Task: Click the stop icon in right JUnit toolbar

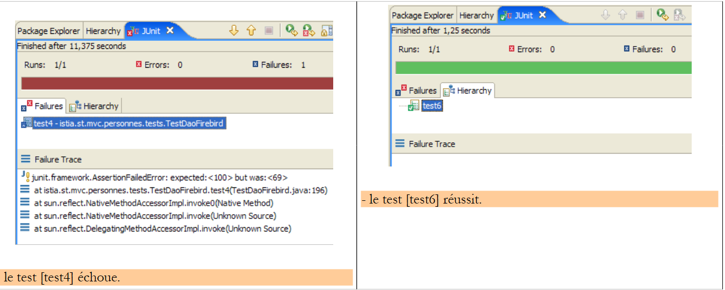Action: pos(640,15)
